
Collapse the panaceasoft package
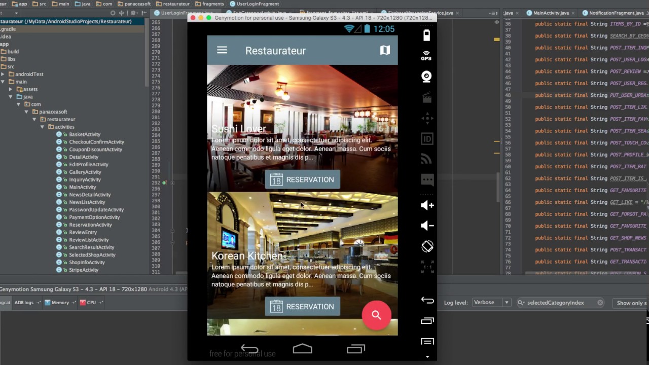[x=26, y=112]
